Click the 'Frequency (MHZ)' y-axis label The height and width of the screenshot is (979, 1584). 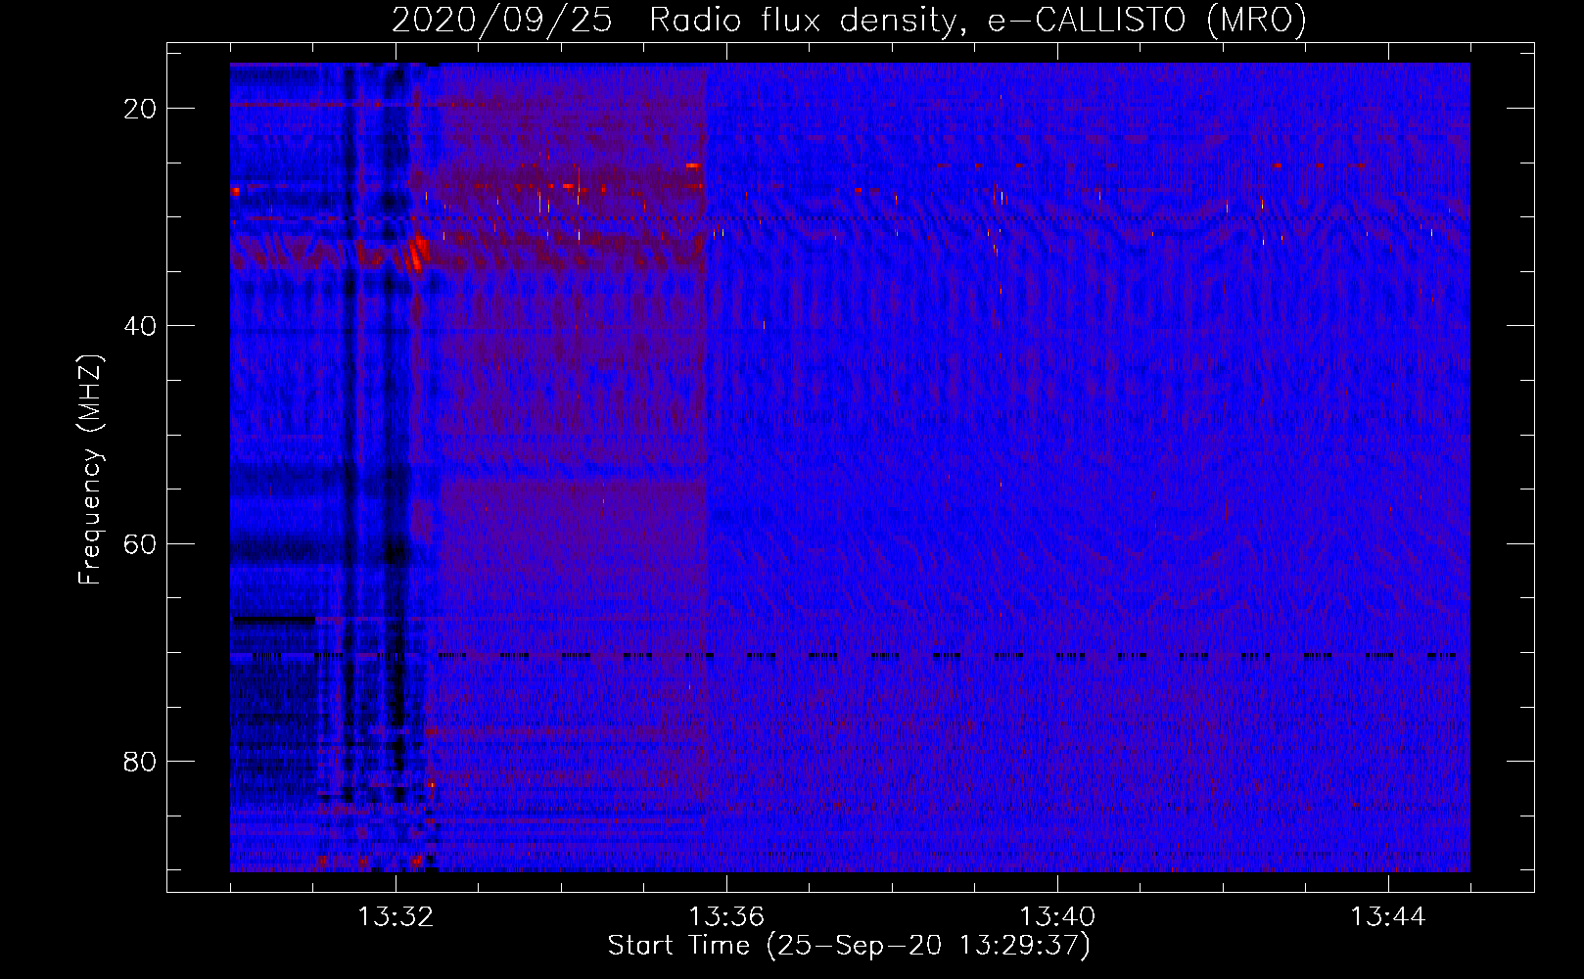(90, 470)
